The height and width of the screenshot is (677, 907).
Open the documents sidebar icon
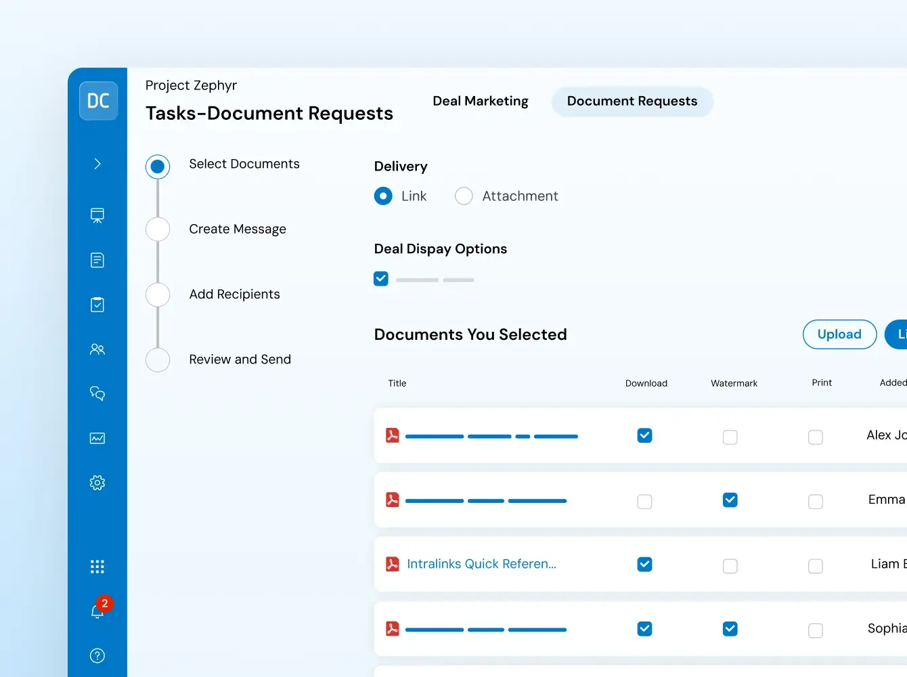tap(97, 260)
